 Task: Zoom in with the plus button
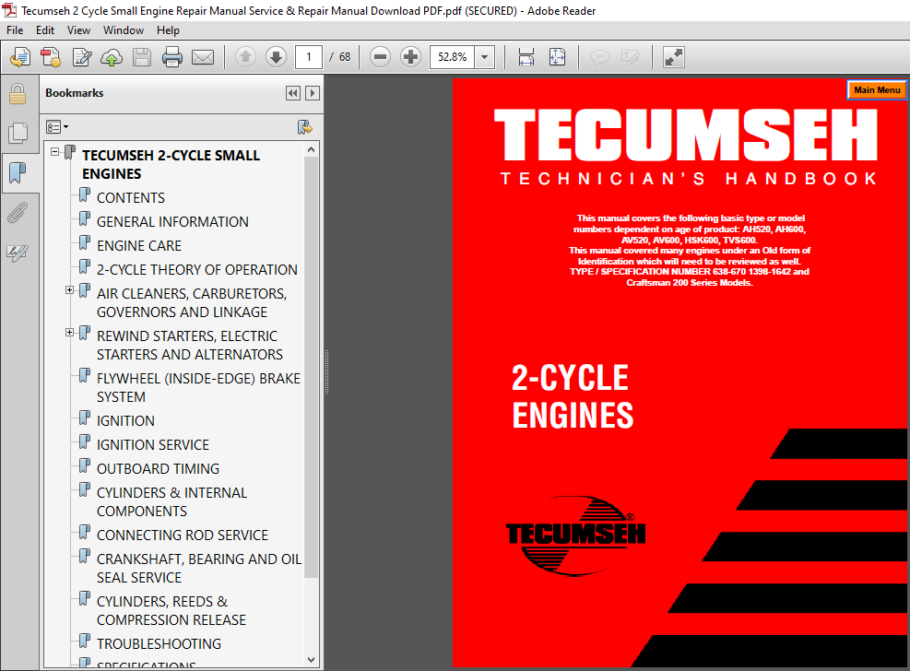pos(411,57)
